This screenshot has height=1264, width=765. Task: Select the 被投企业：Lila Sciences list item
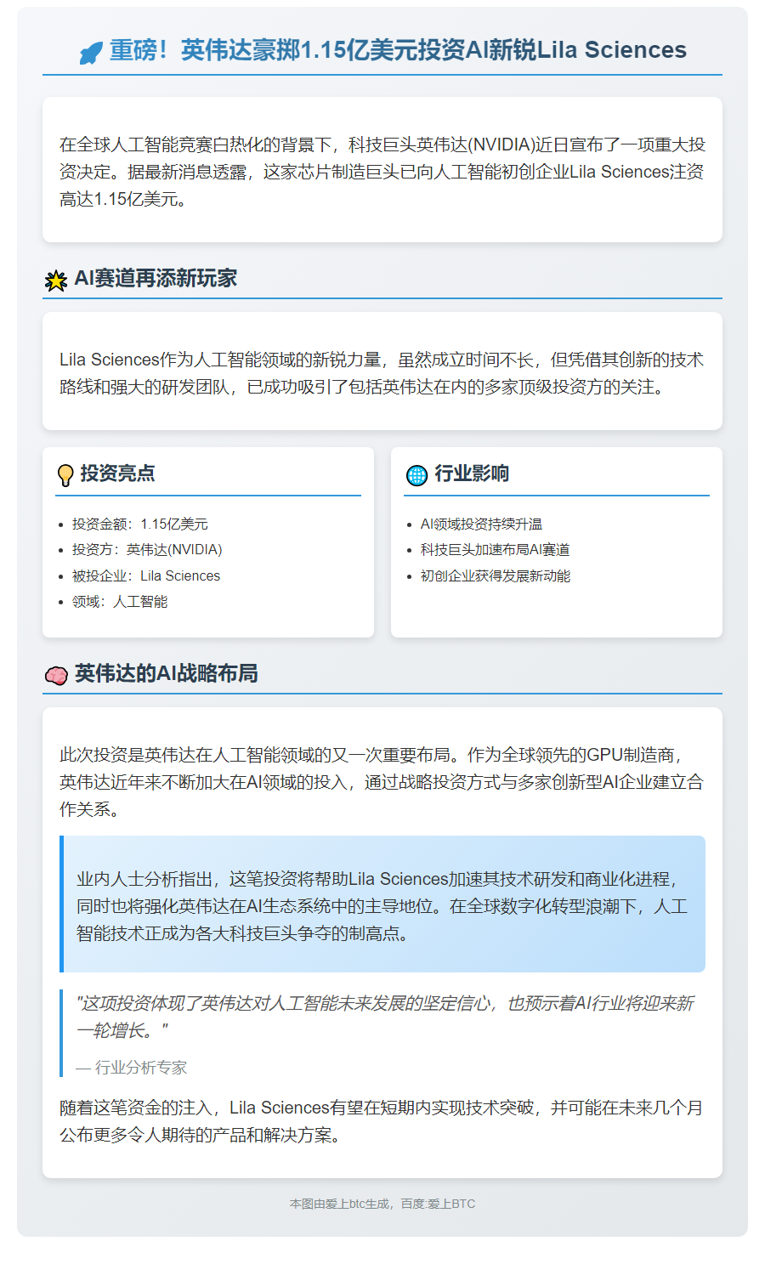[145, 576]
